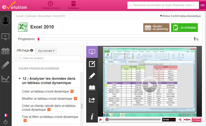Click Tout plier link
The width and height of the screenshot is (206, 126).
(x=23, y=68)
